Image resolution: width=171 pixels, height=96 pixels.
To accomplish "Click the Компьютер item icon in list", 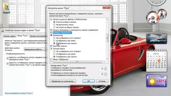I will click(51, 35).
